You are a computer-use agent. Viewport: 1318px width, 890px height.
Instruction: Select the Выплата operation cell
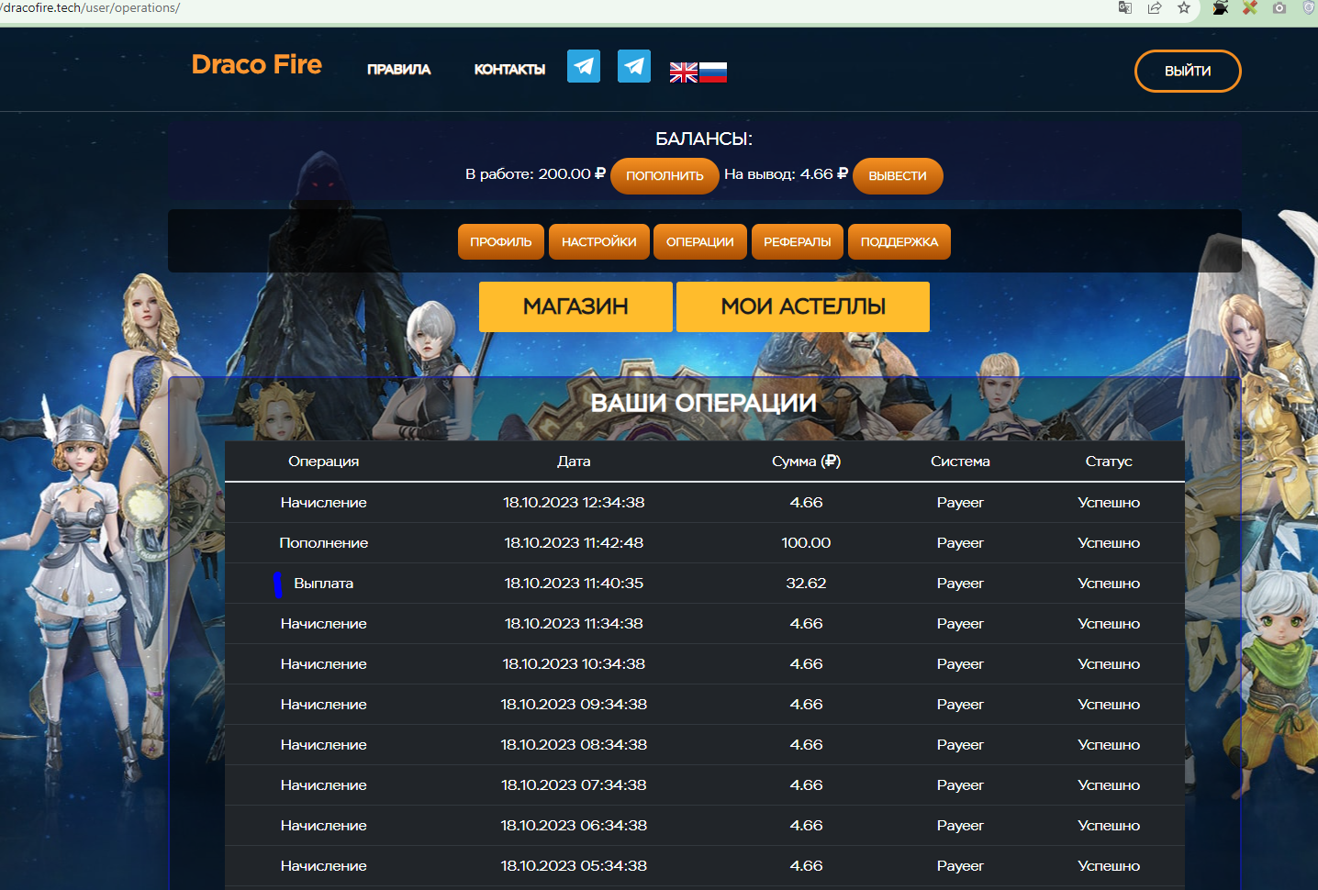tap(324, 584)
